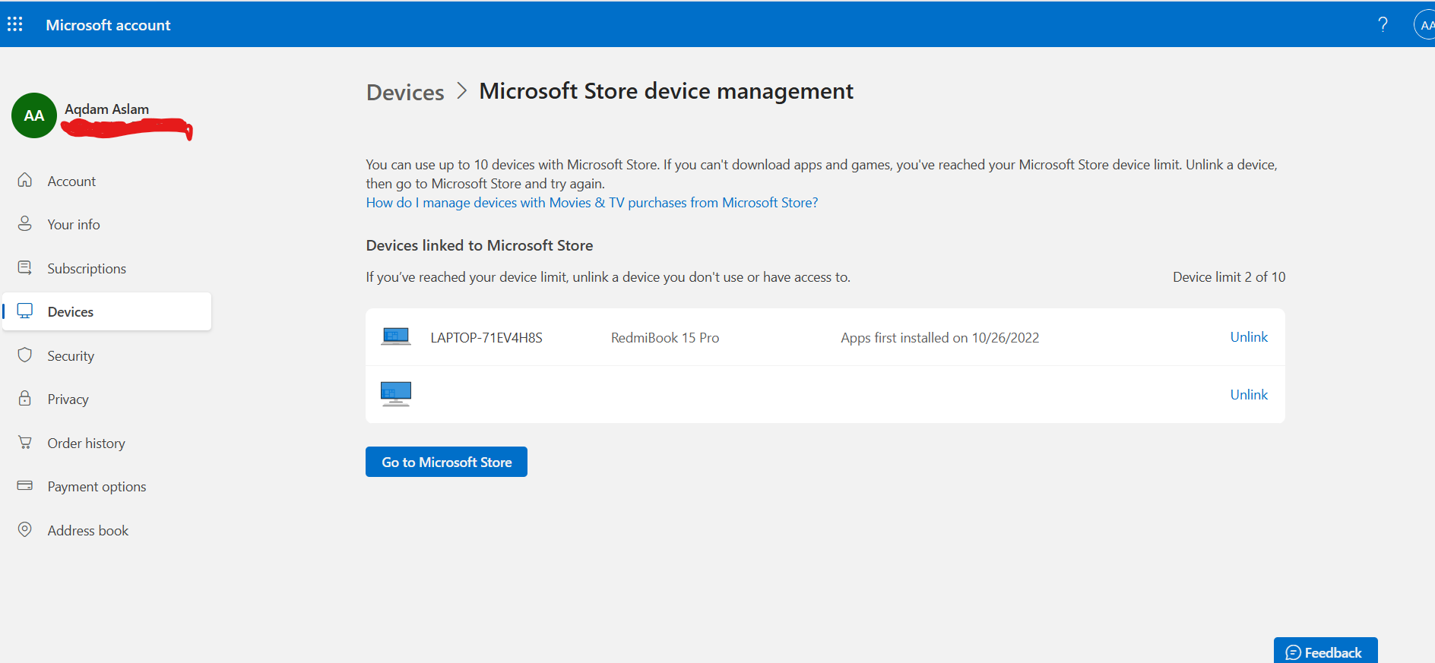The width and height of the screenshot is (1435, 663).
Task: Click the Address book location pin icon
Action: point(25,530)
